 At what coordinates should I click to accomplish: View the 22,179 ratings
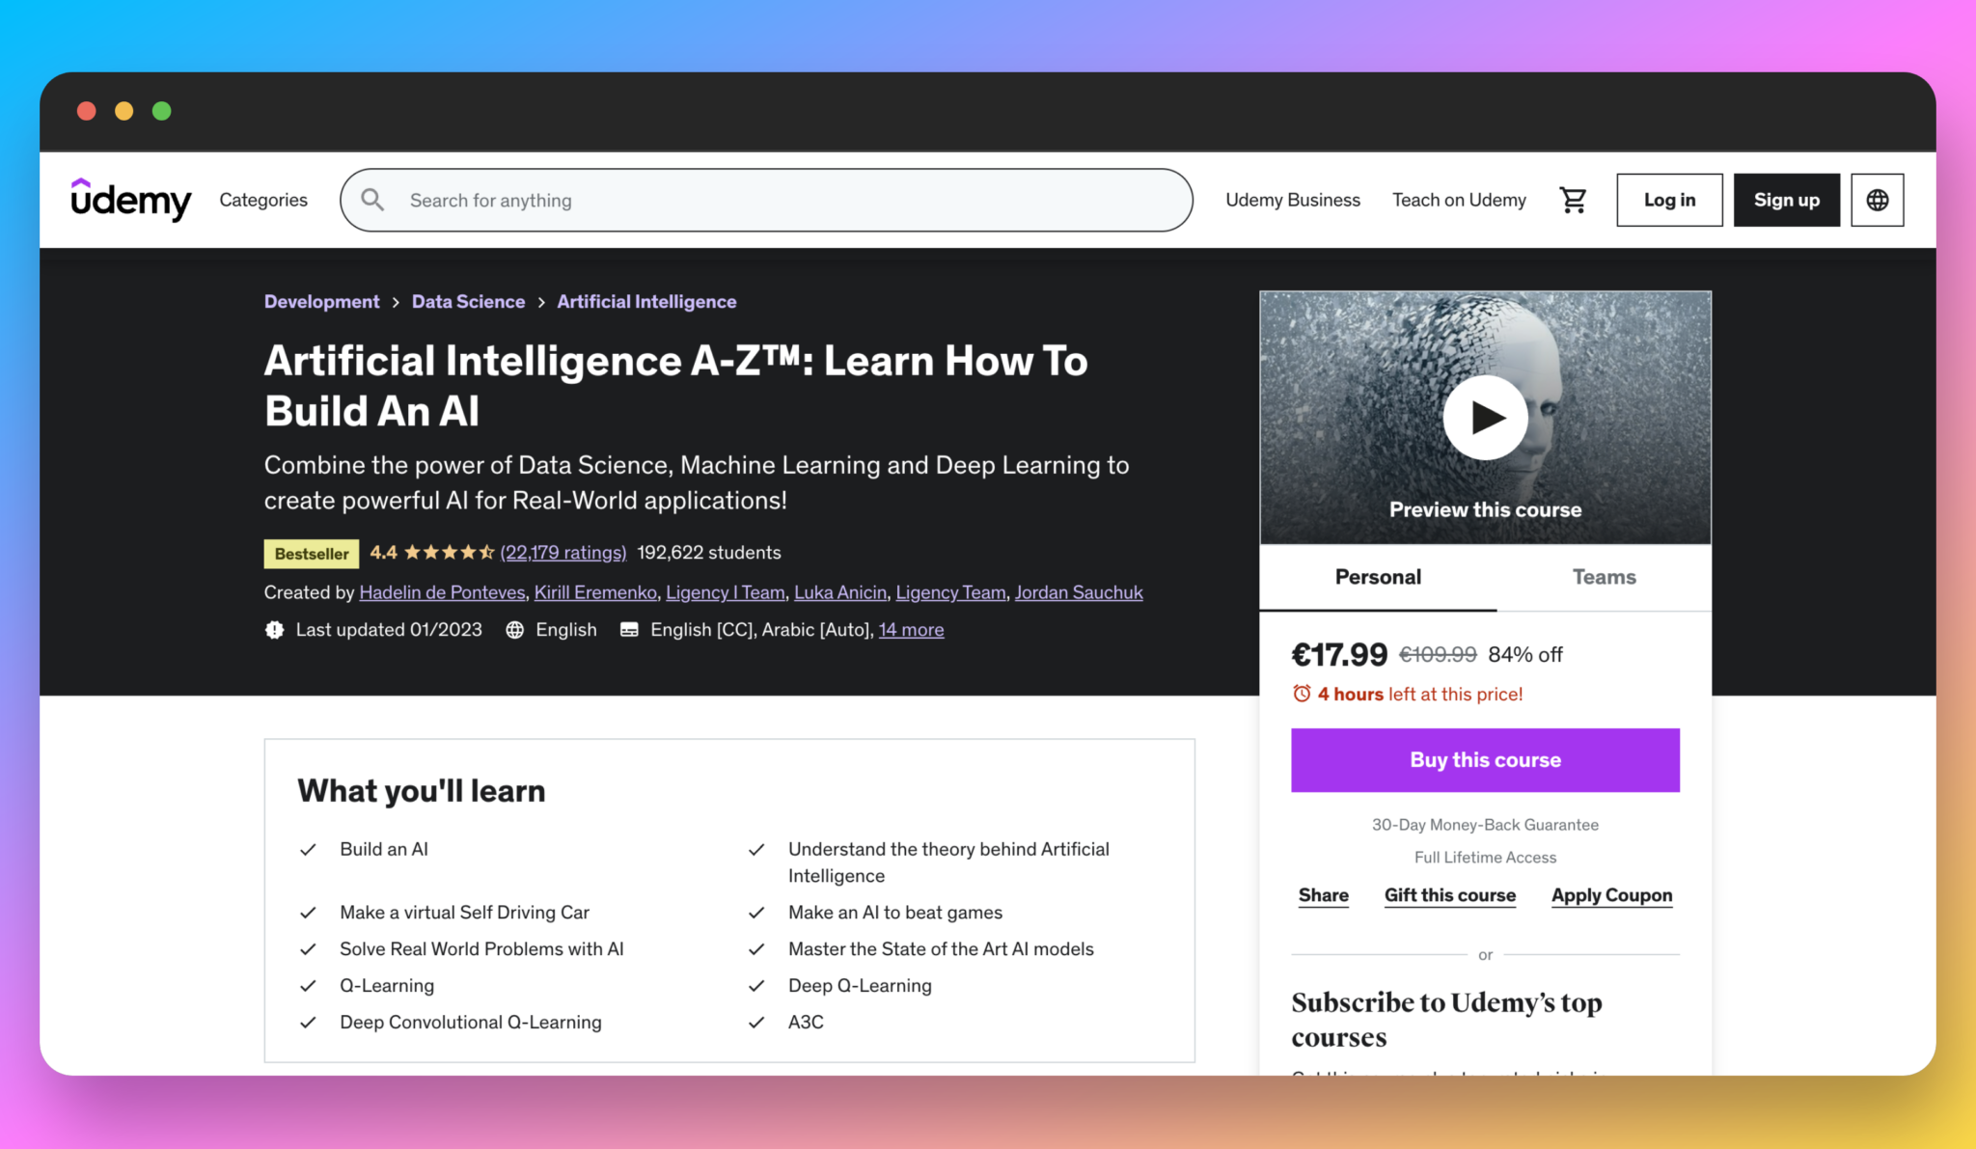point(563,552)
